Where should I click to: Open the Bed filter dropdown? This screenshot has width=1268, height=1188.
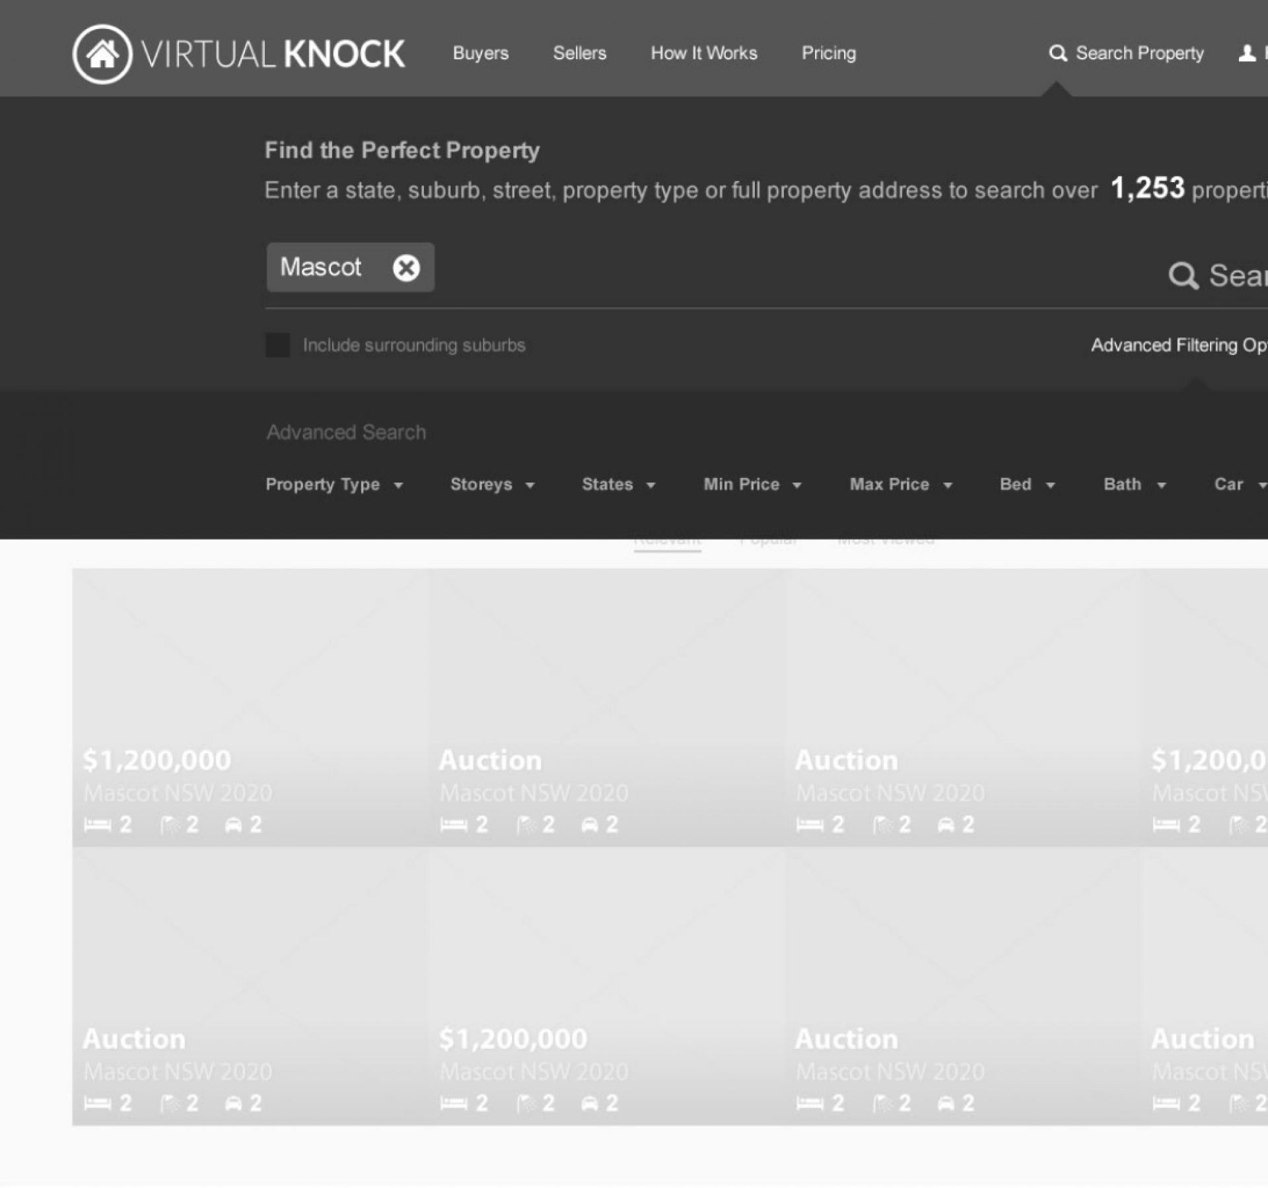1027,485
